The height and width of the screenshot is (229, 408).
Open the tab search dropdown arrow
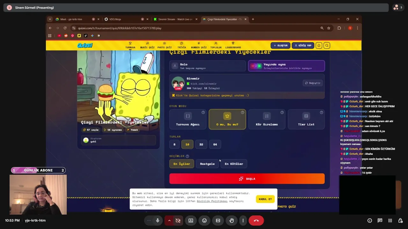(x=50, y=19)
